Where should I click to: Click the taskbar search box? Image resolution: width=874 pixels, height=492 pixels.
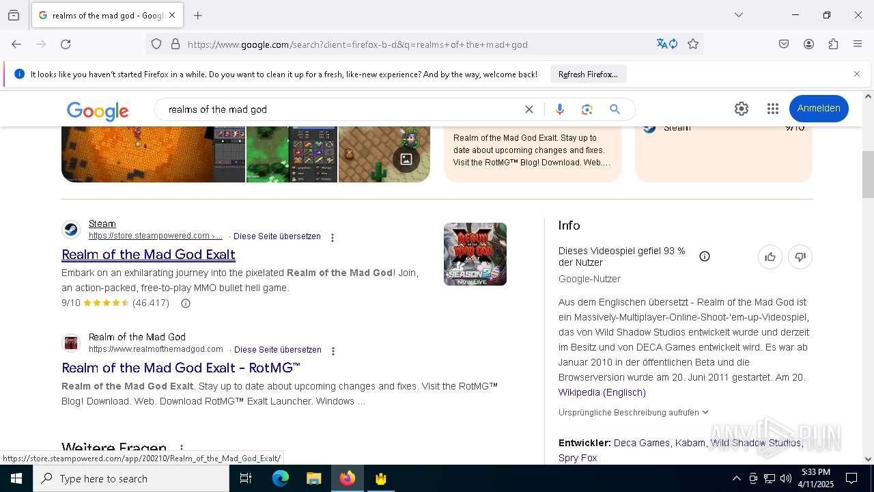(131, 478)
